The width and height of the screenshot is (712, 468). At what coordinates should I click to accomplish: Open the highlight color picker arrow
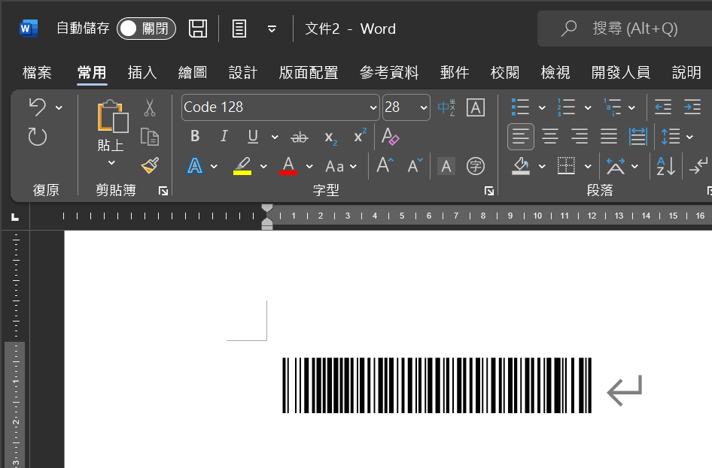pyautogui.click(x=264, y=167)
